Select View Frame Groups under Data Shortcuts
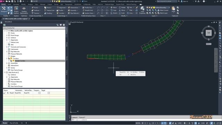 (x=17, y=86)
